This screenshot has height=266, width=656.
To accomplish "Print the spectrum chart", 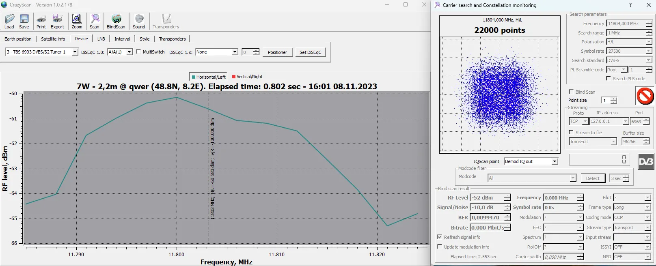I will click(x=41, y=21).
